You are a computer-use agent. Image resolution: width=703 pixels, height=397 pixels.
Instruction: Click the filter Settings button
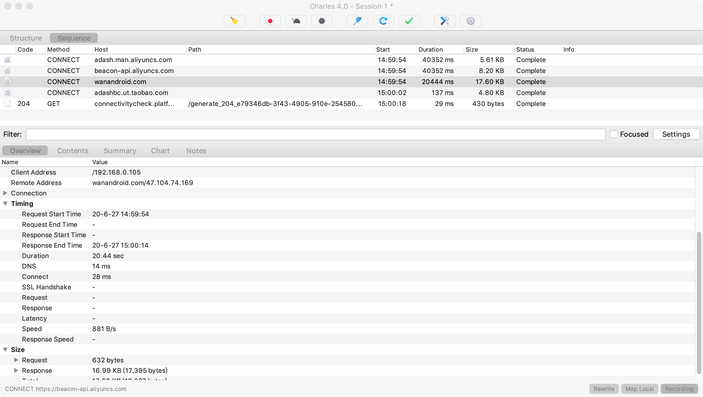676,134
